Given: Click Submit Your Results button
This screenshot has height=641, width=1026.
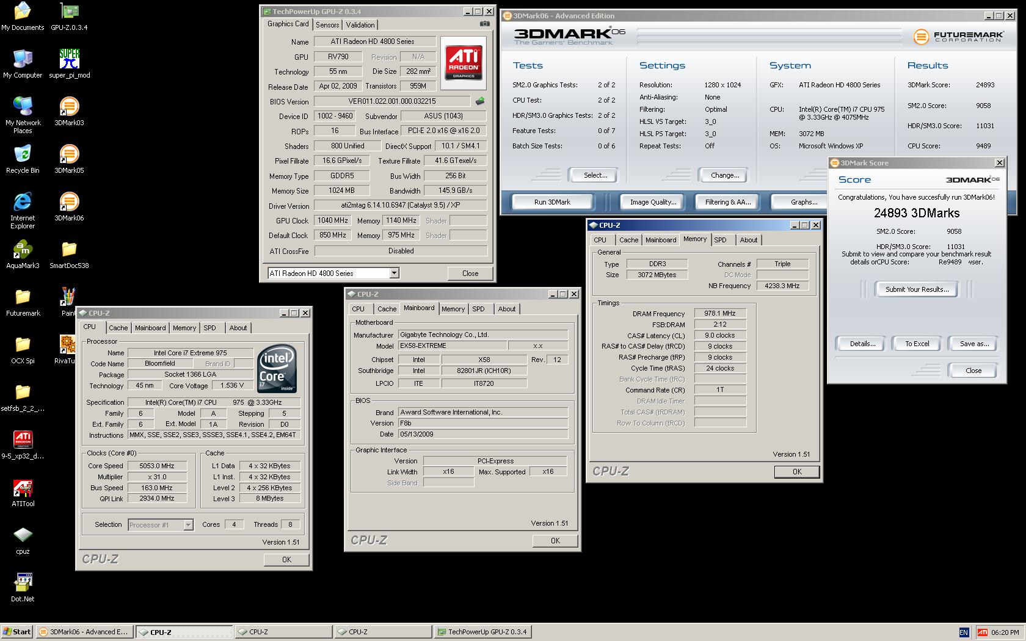Looking at the screenshot, I should 917,289.
